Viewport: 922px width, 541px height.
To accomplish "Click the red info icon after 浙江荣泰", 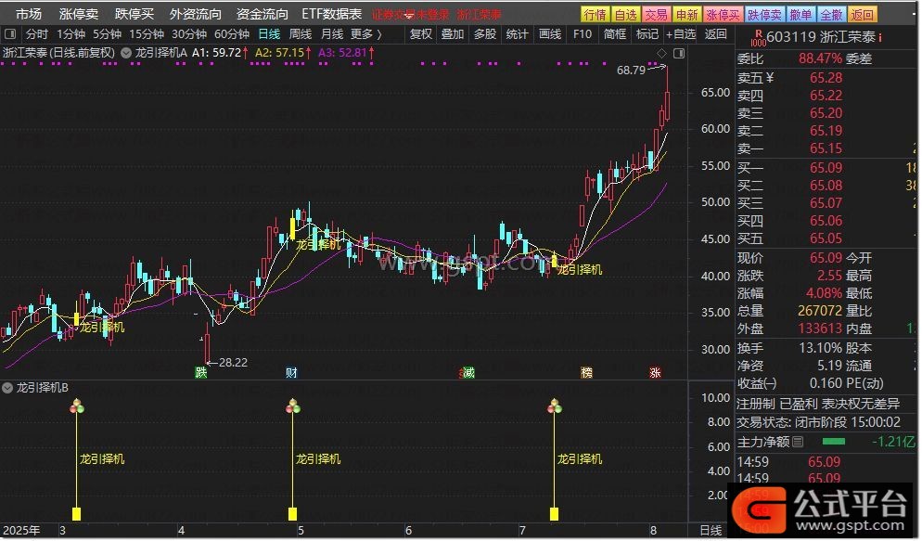I will [879, 37].
